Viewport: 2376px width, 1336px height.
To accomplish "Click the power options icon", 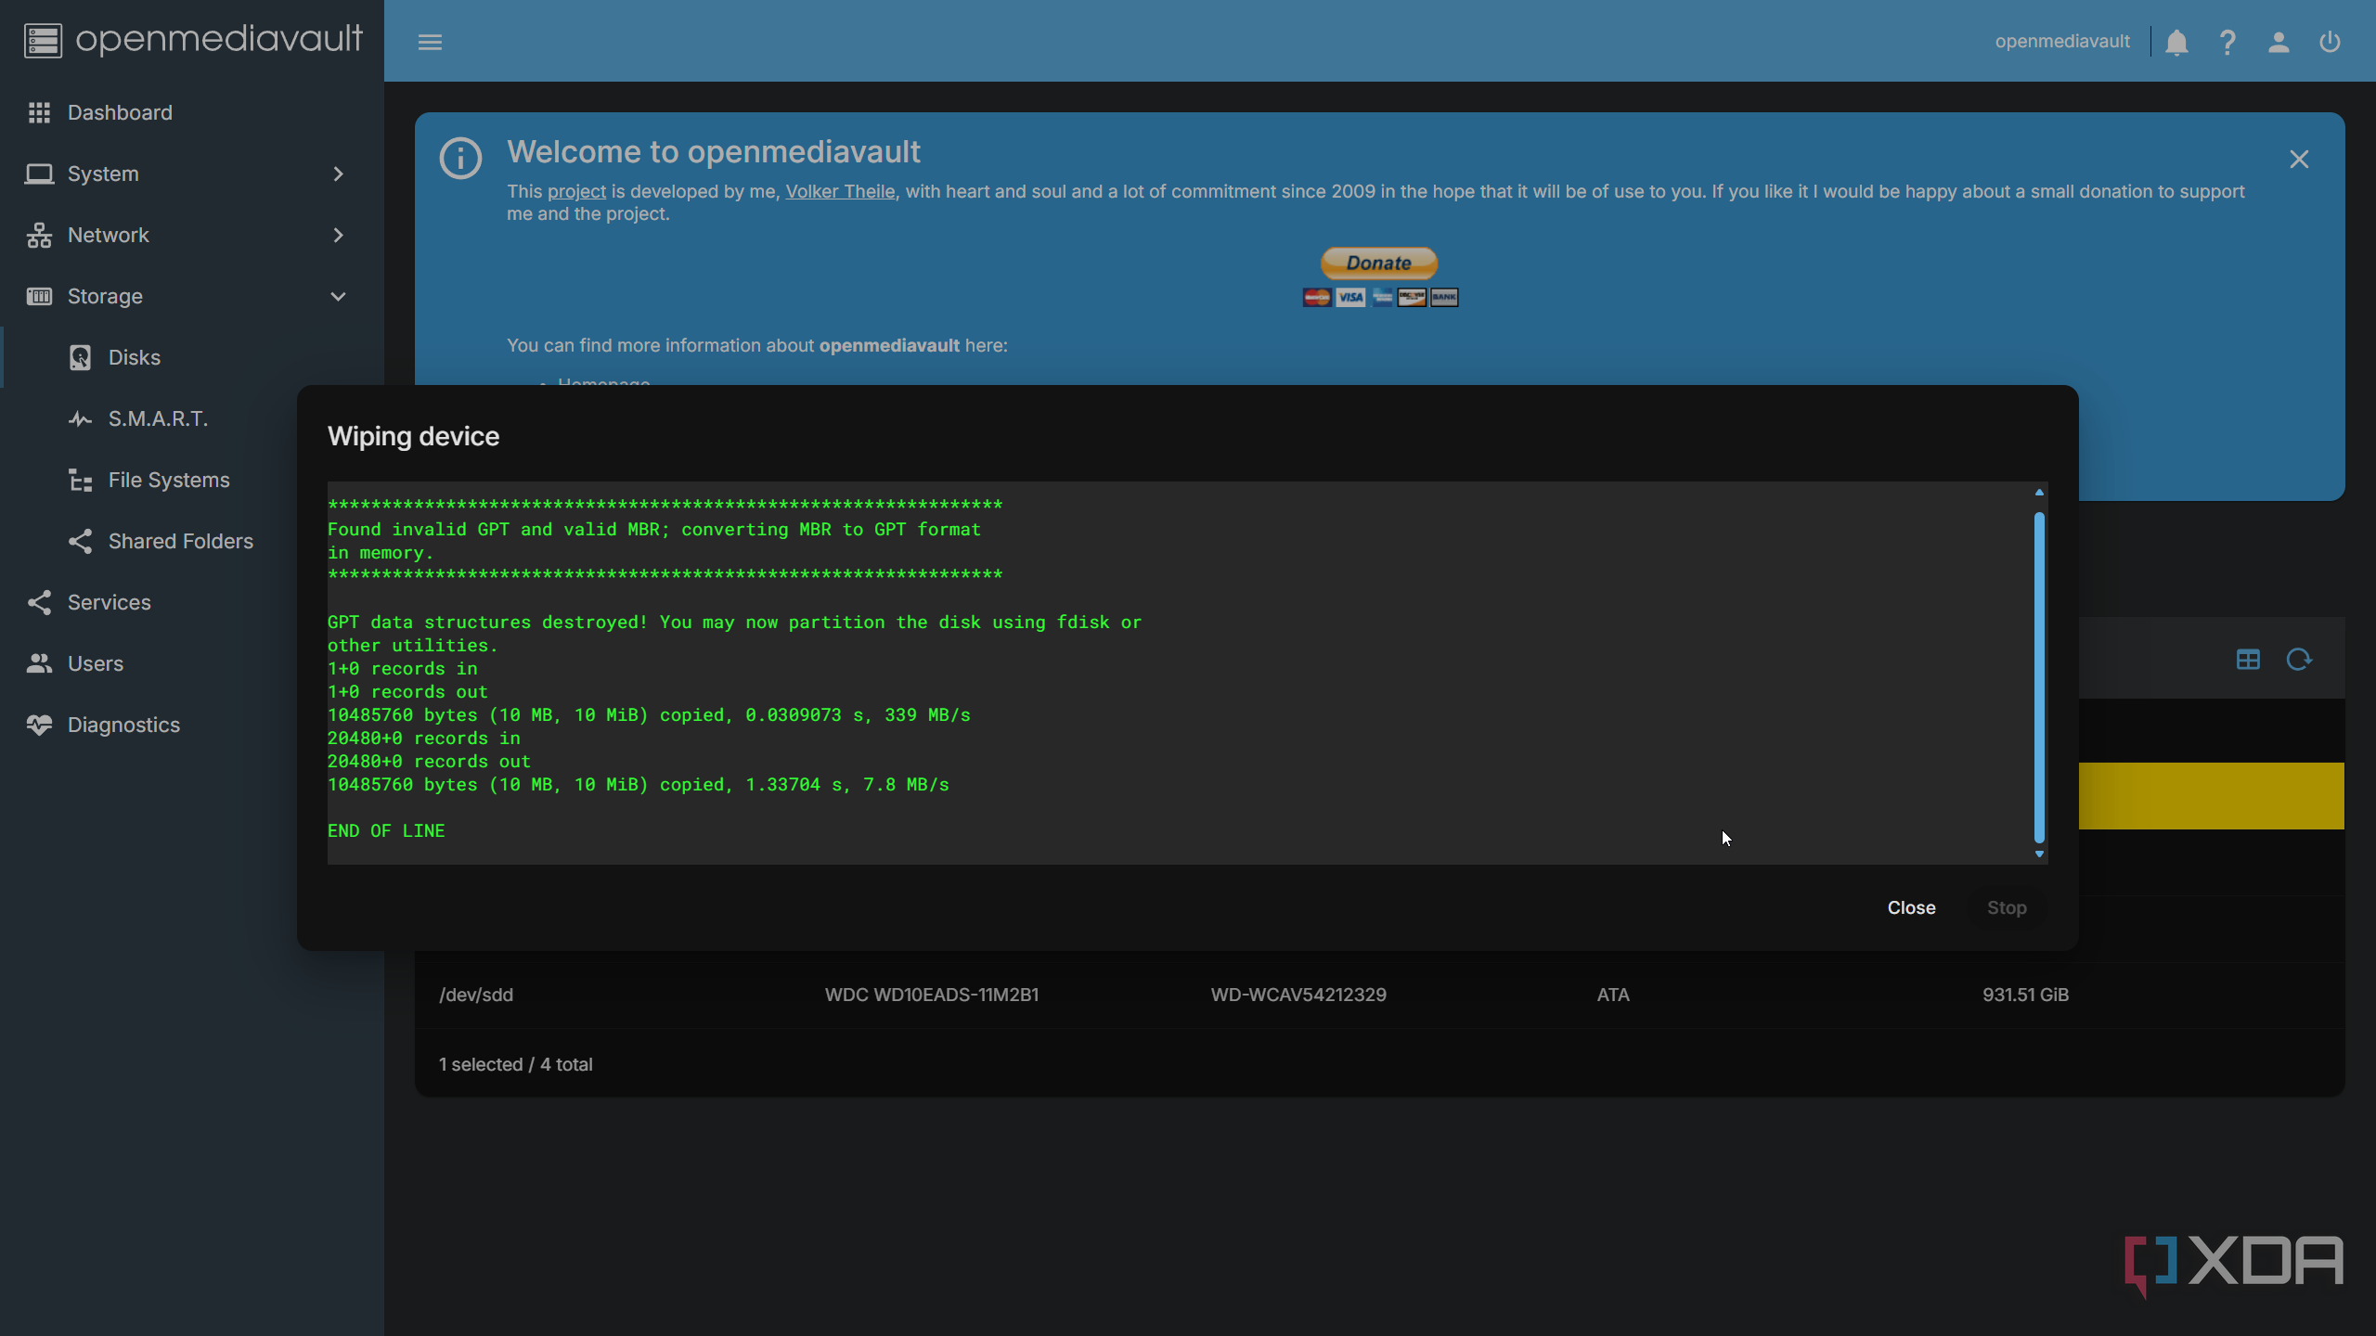I will tap(2330, 42).
